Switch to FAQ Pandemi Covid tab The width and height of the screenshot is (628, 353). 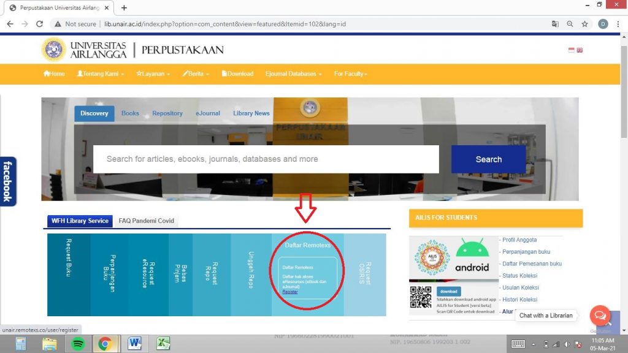146,221
